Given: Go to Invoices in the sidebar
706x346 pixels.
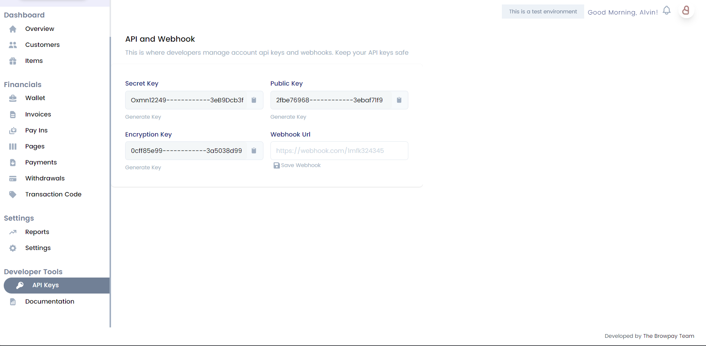Looking at the screenshot, I should point(38,114).
